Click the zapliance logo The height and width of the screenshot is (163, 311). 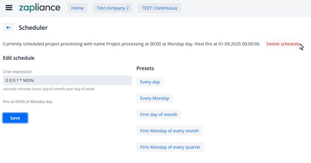pyautogui.click(x=40, y=8)
